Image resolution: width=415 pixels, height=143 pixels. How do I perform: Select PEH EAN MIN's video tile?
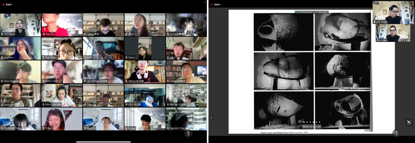(x=61, y=95)
